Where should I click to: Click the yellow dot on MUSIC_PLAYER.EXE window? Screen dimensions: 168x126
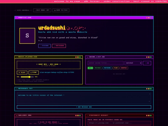pyautogui.click(x=78, y=57)
